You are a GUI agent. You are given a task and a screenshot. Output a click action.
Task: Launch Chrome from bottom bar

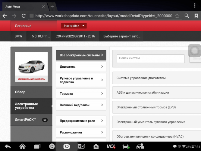[52, 146]
